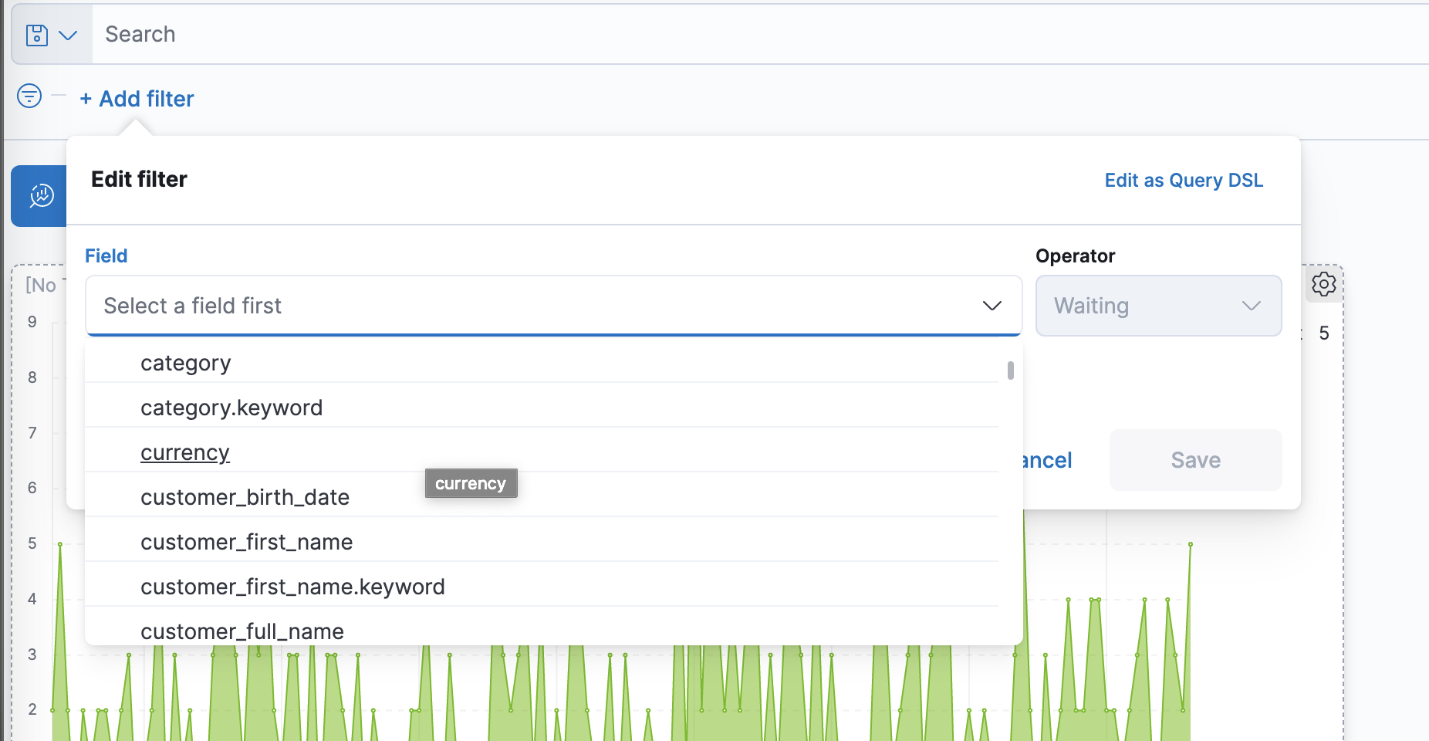Select the 'customer_first_name' field
1429x741 pixels.
coord(246,542)
